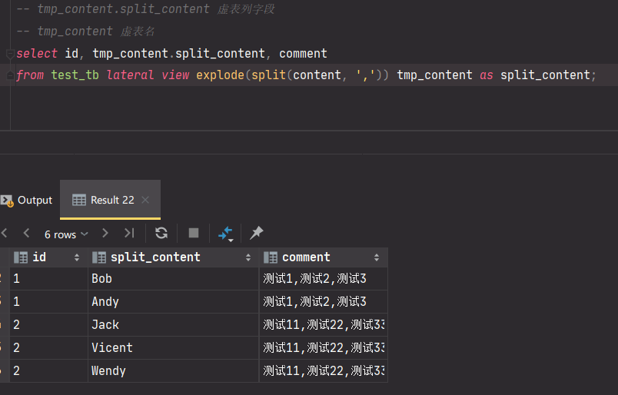Go to next page of rows
Screen dimensions: 618x395
click(x=105, y=233)
